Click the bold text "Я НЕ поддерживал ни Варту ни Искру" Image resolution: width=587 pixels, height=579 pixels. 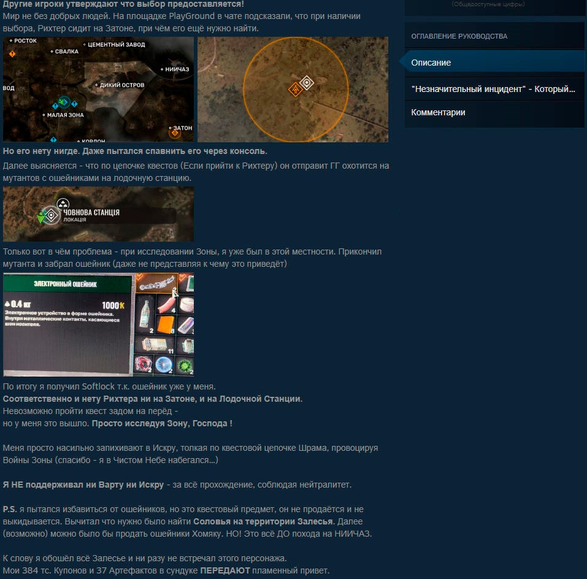click(83, 485)
